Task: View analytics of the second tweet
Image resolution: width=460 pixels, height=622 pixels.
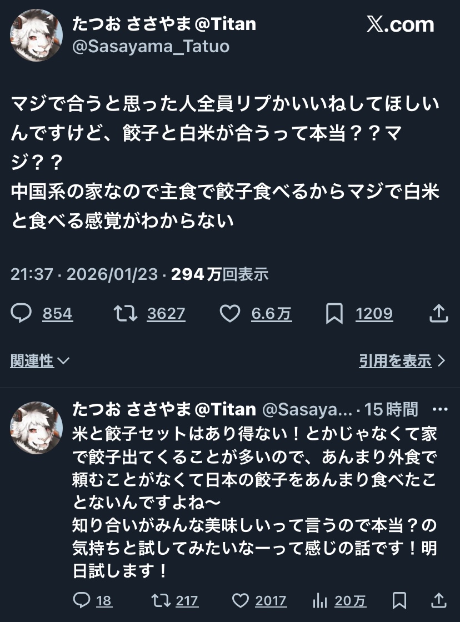Action: click(320, 600)
